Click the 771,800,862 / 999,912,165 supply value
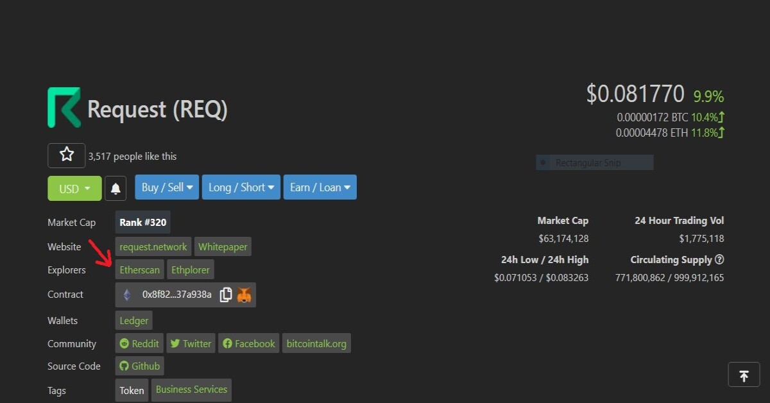The width and height of the screenshot is (770, 403). (x=670, y=278)
